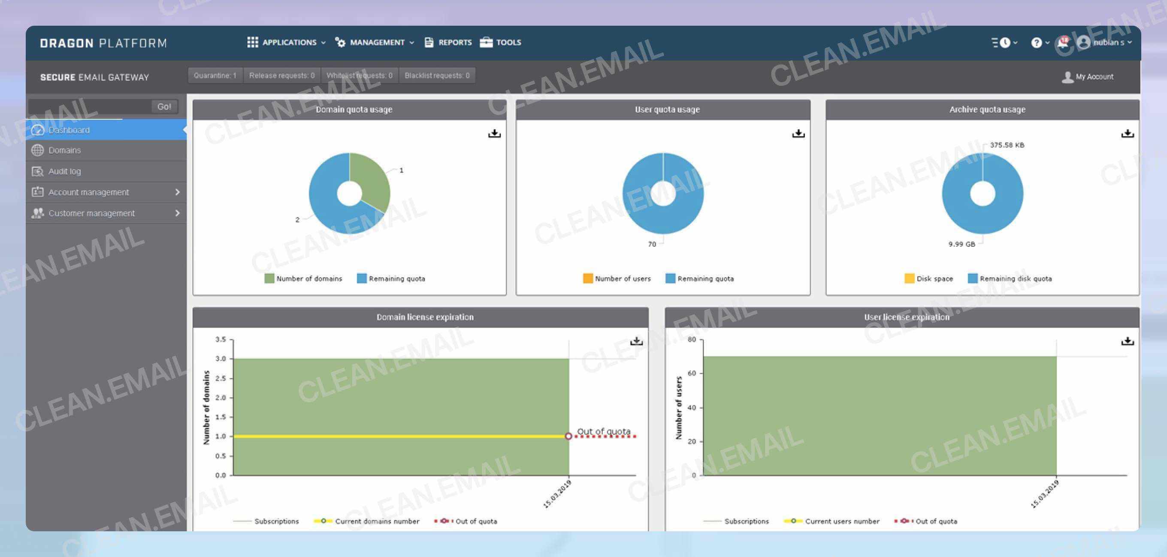Click the Tools briefcase icon
This screenshot has height=557, width=1167.
click(x=486, y=42)
